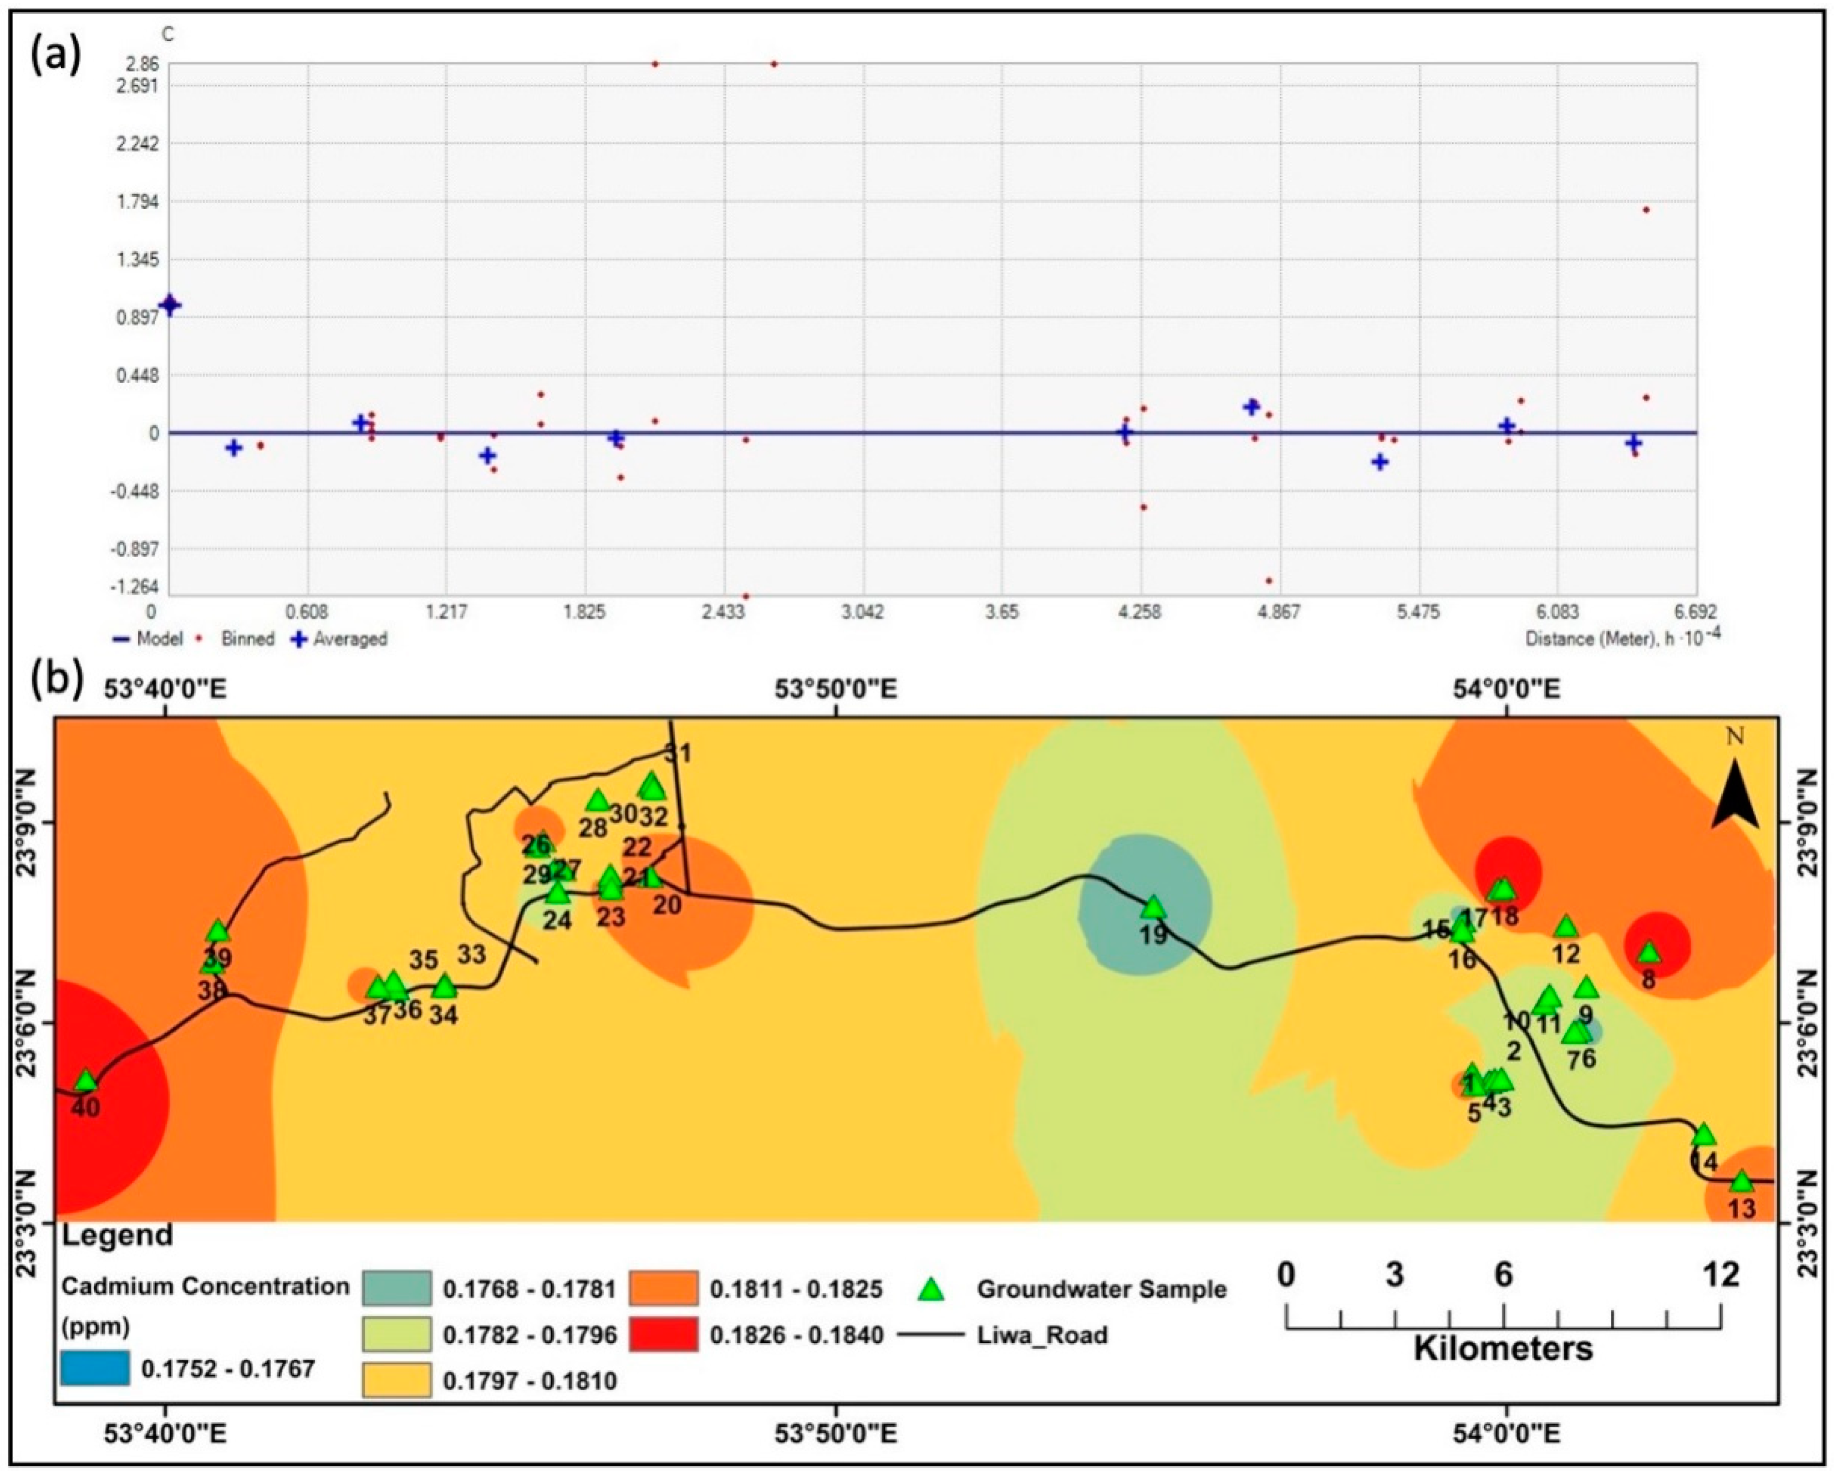Viewport: 1837px width, 1480px height.
Task: Click sample triangle number 8 in red zone
Action: click(1648, 953)
